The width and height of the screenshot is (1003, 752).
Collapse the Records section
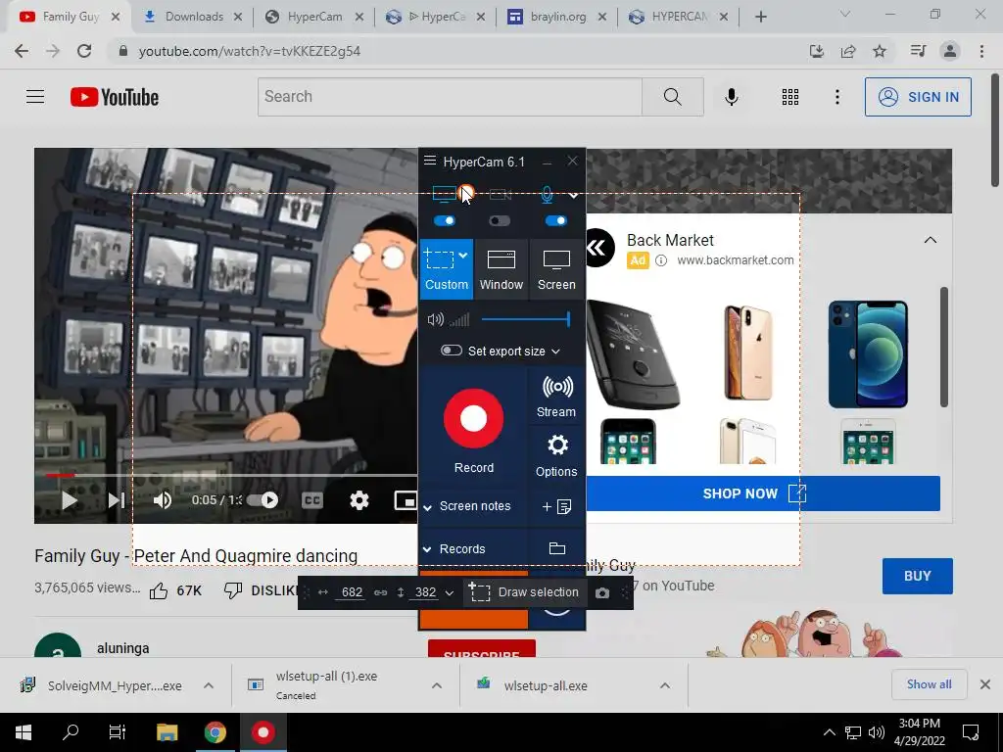427,549
